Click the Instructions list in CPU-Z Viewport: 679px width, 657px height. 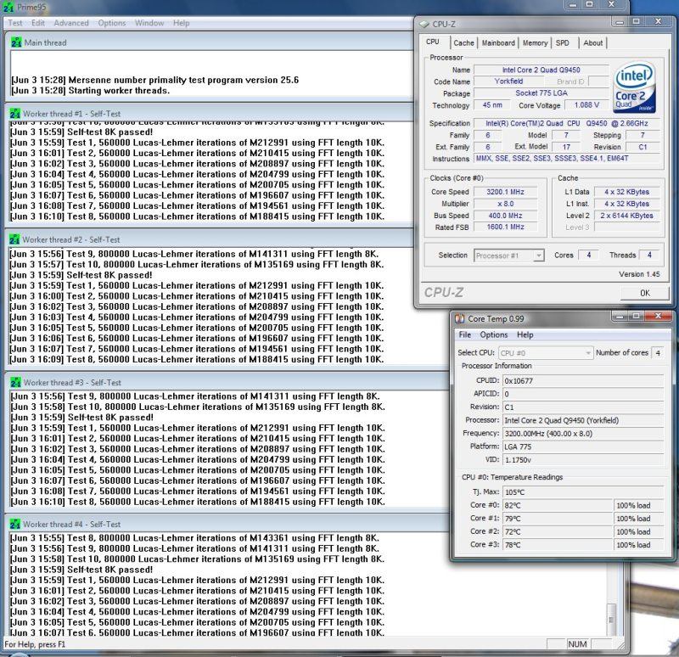coord(567,159)
